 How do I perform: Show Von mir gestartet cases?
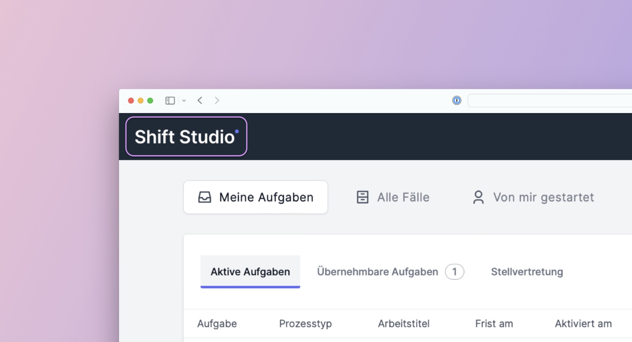[x=533, y=197]
